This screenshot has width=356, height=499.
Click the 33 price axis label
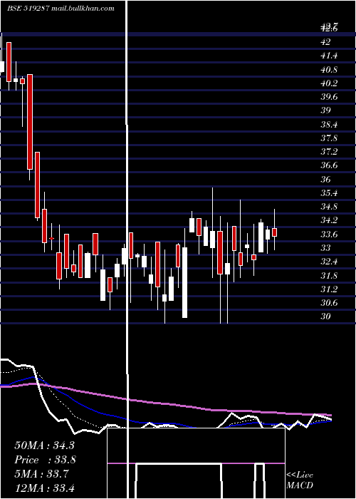point(325,248)
